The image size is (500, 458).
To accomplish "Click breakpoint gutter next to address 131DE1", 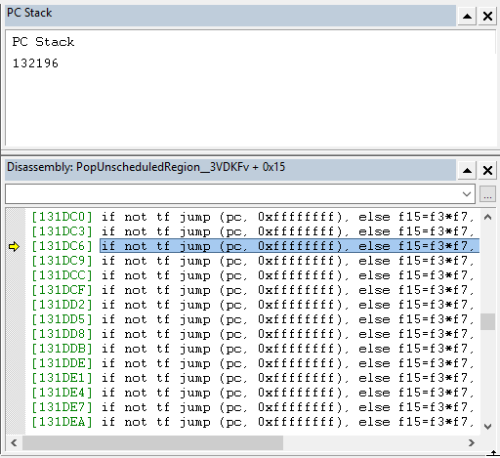I will click(16, 378).
